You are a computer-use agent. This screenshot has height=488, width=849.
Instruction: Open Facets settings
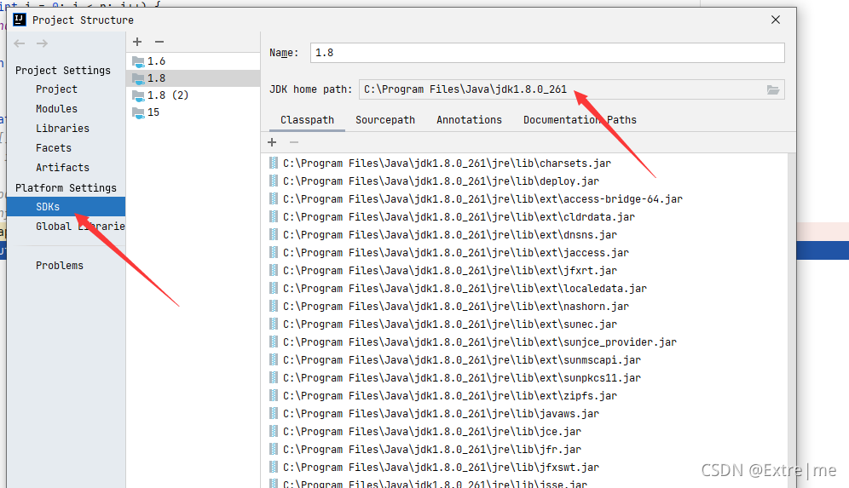click(53, 147)
